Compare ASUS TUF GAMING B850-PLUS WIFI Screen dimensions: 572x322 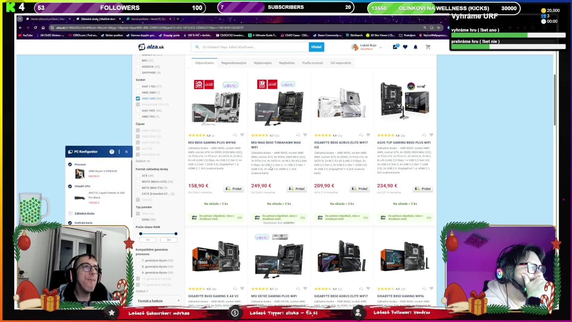coord(424,135)
